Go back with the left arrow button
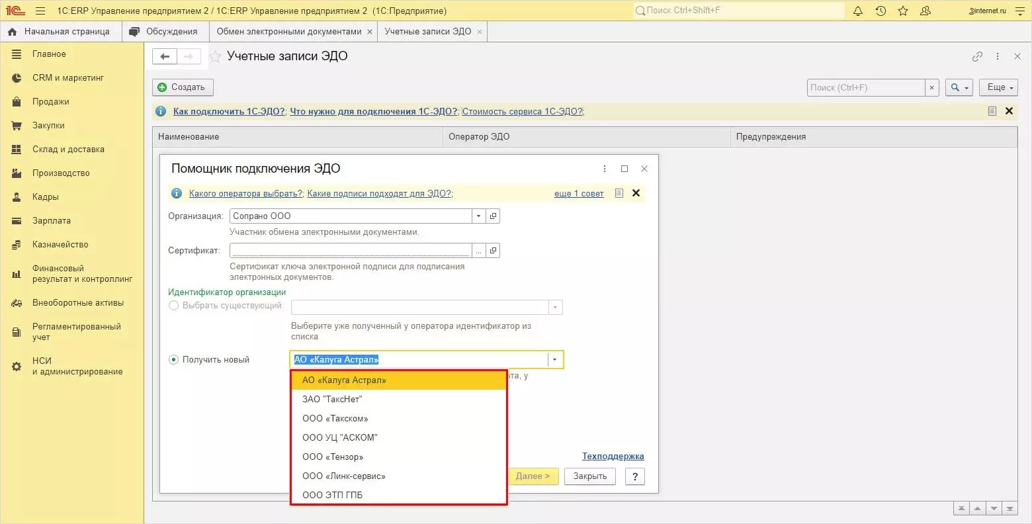 165,56
